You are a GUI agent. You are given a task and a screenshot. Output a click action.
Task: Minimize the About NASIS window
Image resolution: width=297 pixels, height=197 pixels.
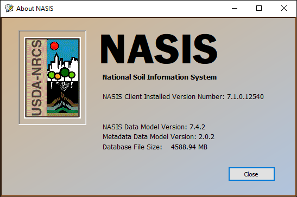click(235, 8)
